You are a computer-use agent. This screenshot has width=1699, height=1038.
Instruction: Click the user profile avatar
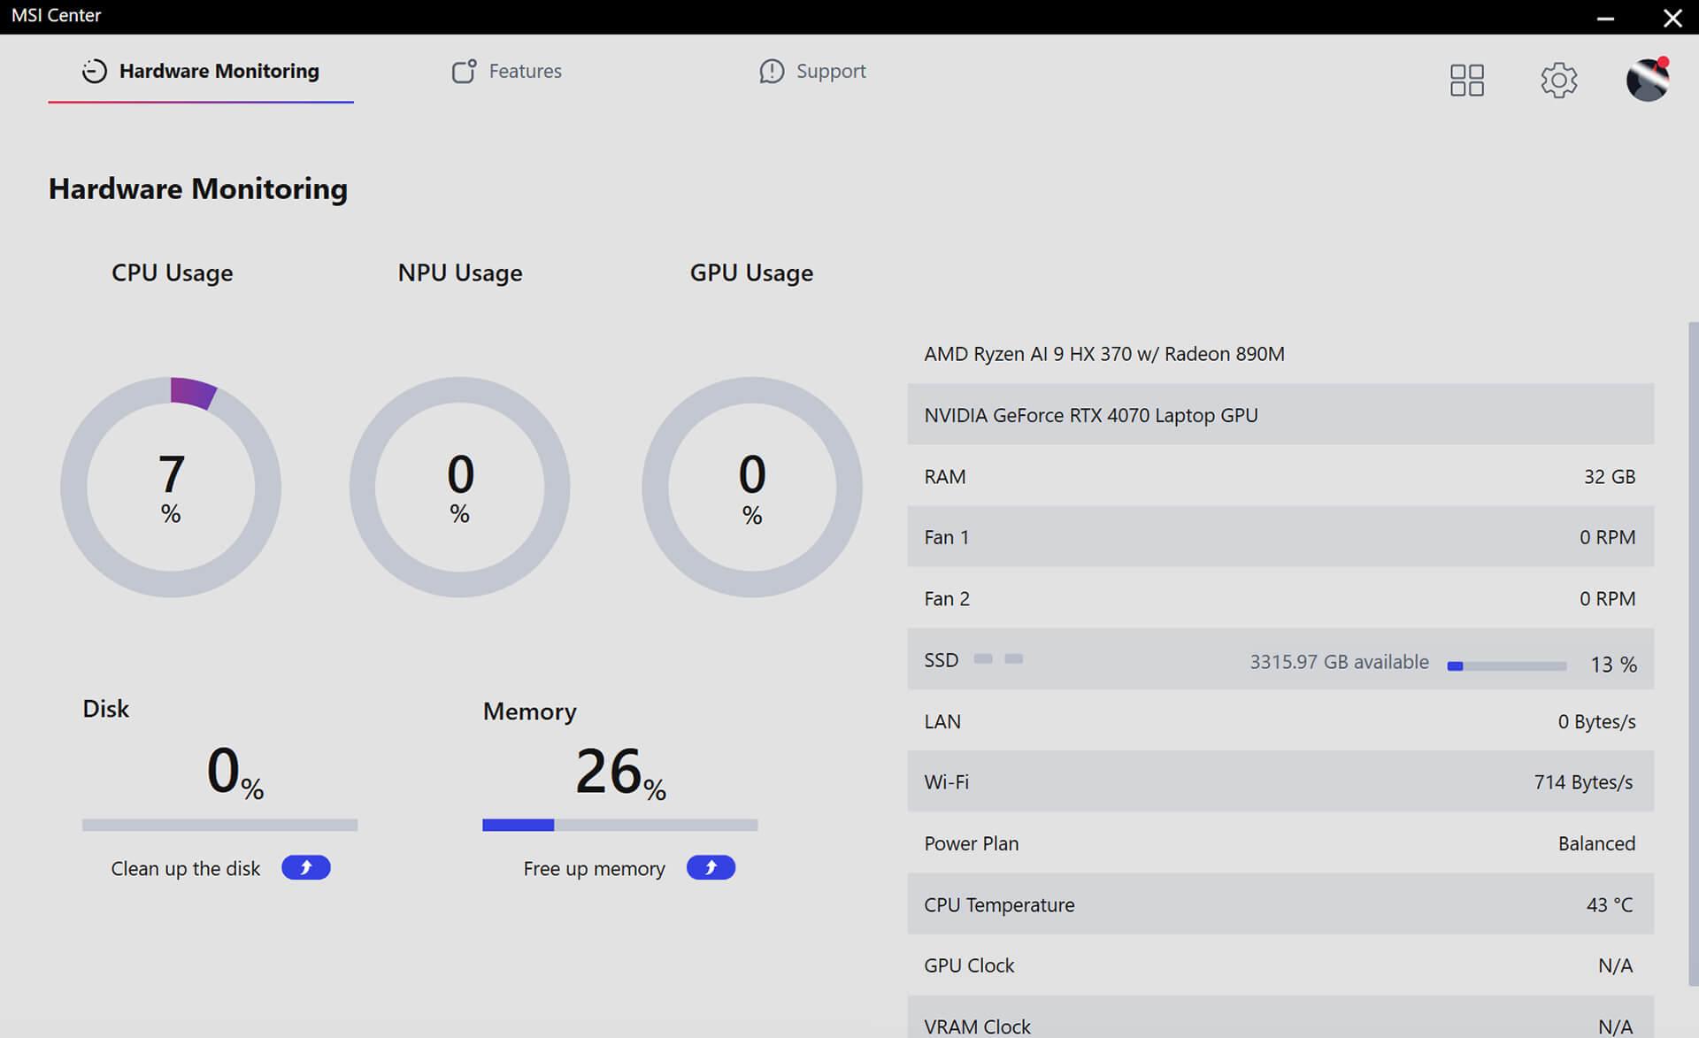(1647, 81)
